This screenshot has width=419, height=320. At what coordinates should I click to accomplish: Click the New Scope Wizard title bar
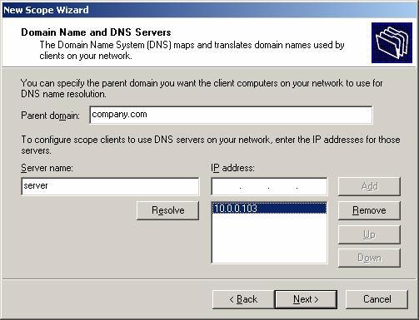pyautogui.click(x=209, y=10)
